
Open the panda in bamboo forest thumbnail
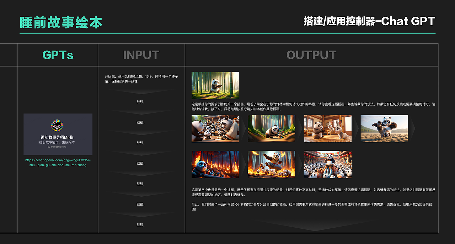click(215, 85)
